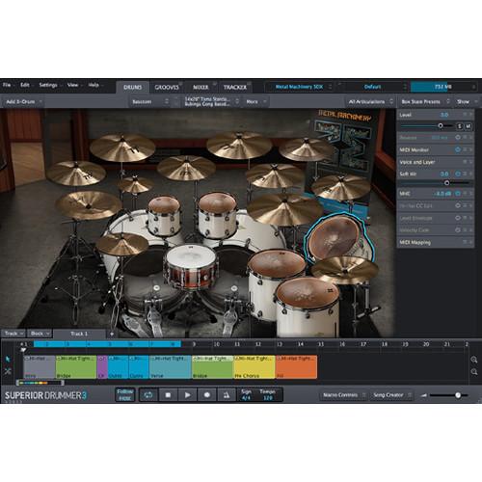Toggle the Velocity Gate power button
Image resolution: width=482 pixels, height=482 pixels.
coord(458,230)
